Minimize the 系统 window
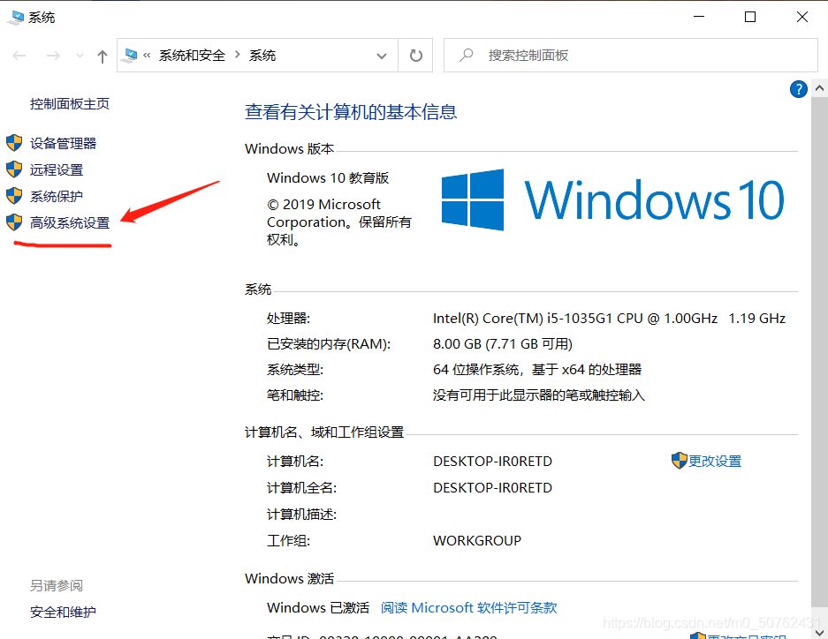Screen dimensions: 828x639 [x=699, y=17]
